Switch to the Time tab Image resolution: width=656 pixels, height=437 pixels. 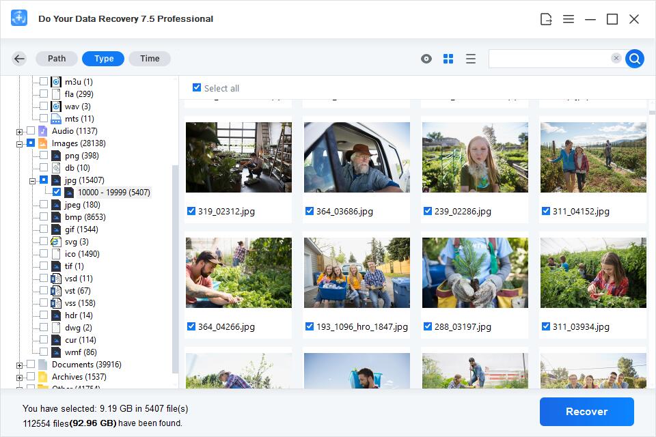coord(150,59)
